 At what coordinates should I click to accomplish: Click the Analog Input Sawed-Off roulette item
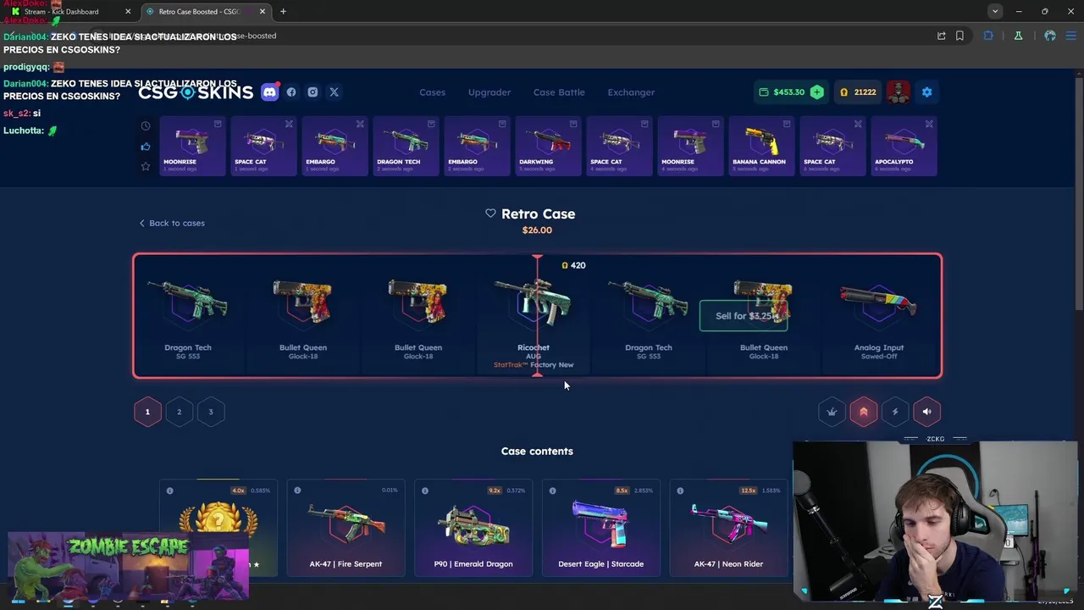coord(879,316)
